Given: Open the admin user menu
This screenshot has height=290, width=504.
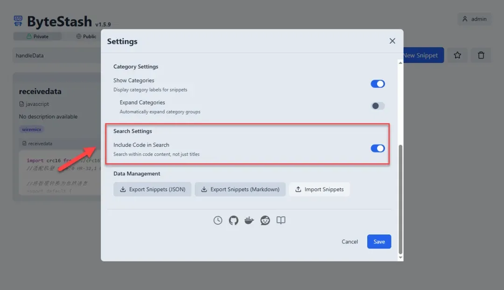Looking at the screenshot, I should [x=474, y=19].
